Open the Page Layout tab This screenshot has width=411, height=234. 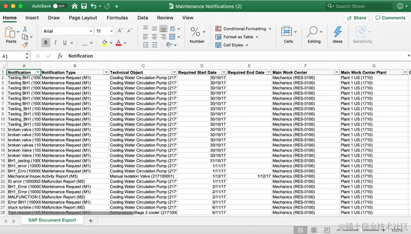(x=83, y=18)
